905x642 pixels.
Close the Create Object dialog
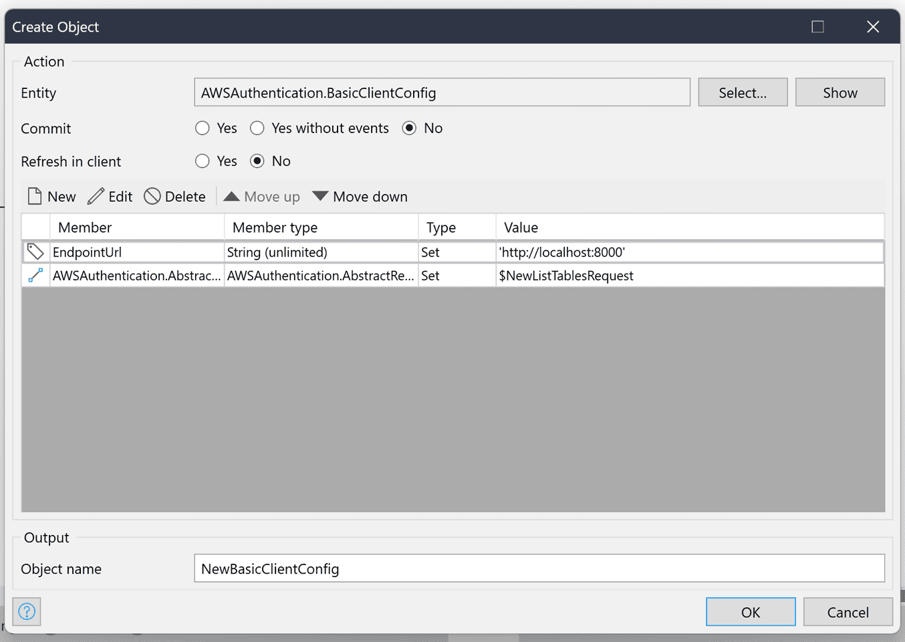(873, 27)
